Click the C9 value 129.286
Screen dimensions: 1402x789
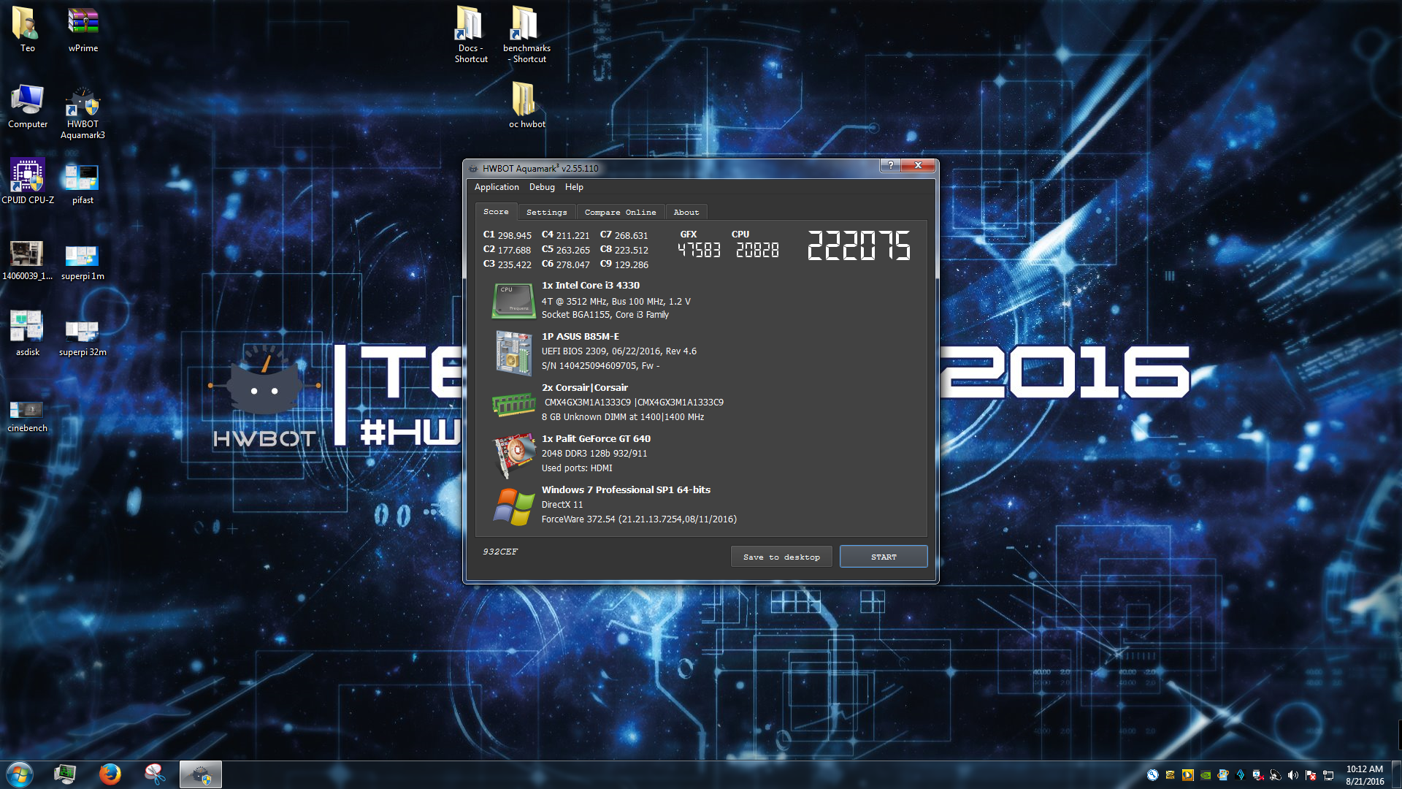tap(631, 264)
